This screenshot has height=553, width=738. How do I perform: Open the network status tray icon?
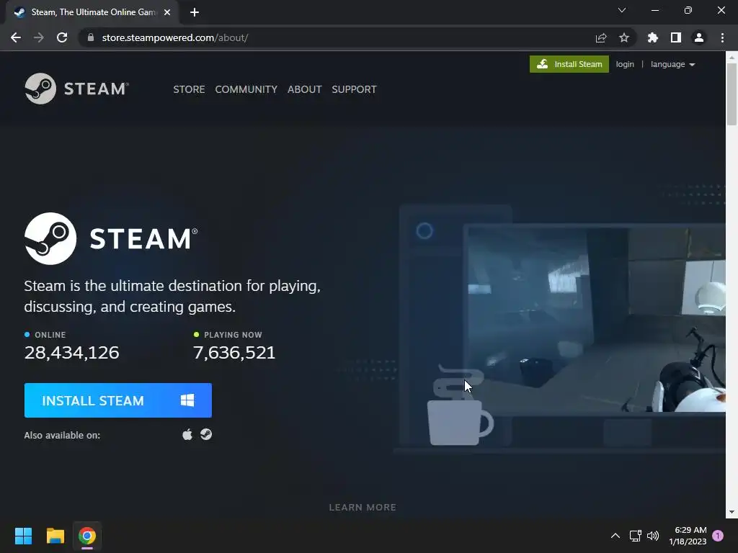coord(636,536)
